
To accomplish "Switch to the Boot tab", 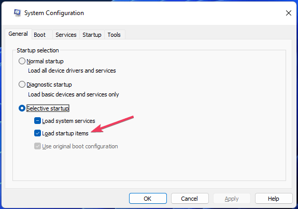I will (39, 35).
